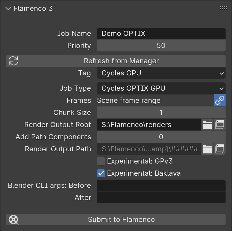The height and width of the screenshot is (231, 232).
Task: Click the Chunk Size value field
Action: 161,113
